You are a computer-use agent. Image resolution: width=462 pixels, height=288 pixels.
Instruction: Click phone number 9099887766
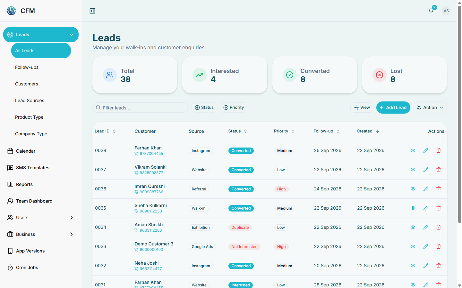pos(151,192)
